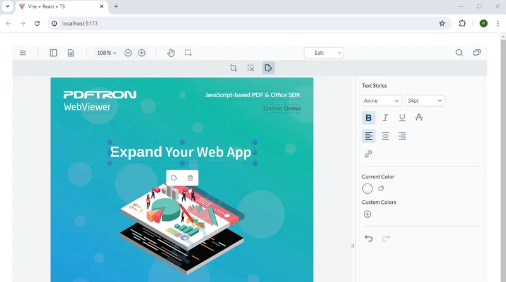Viewport: 506px width, 282px height.
Task: Align text center
Action: point(385,136)
